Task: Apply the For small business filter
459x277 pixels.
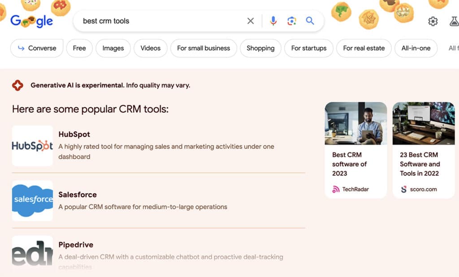Action: pos(204,48)
